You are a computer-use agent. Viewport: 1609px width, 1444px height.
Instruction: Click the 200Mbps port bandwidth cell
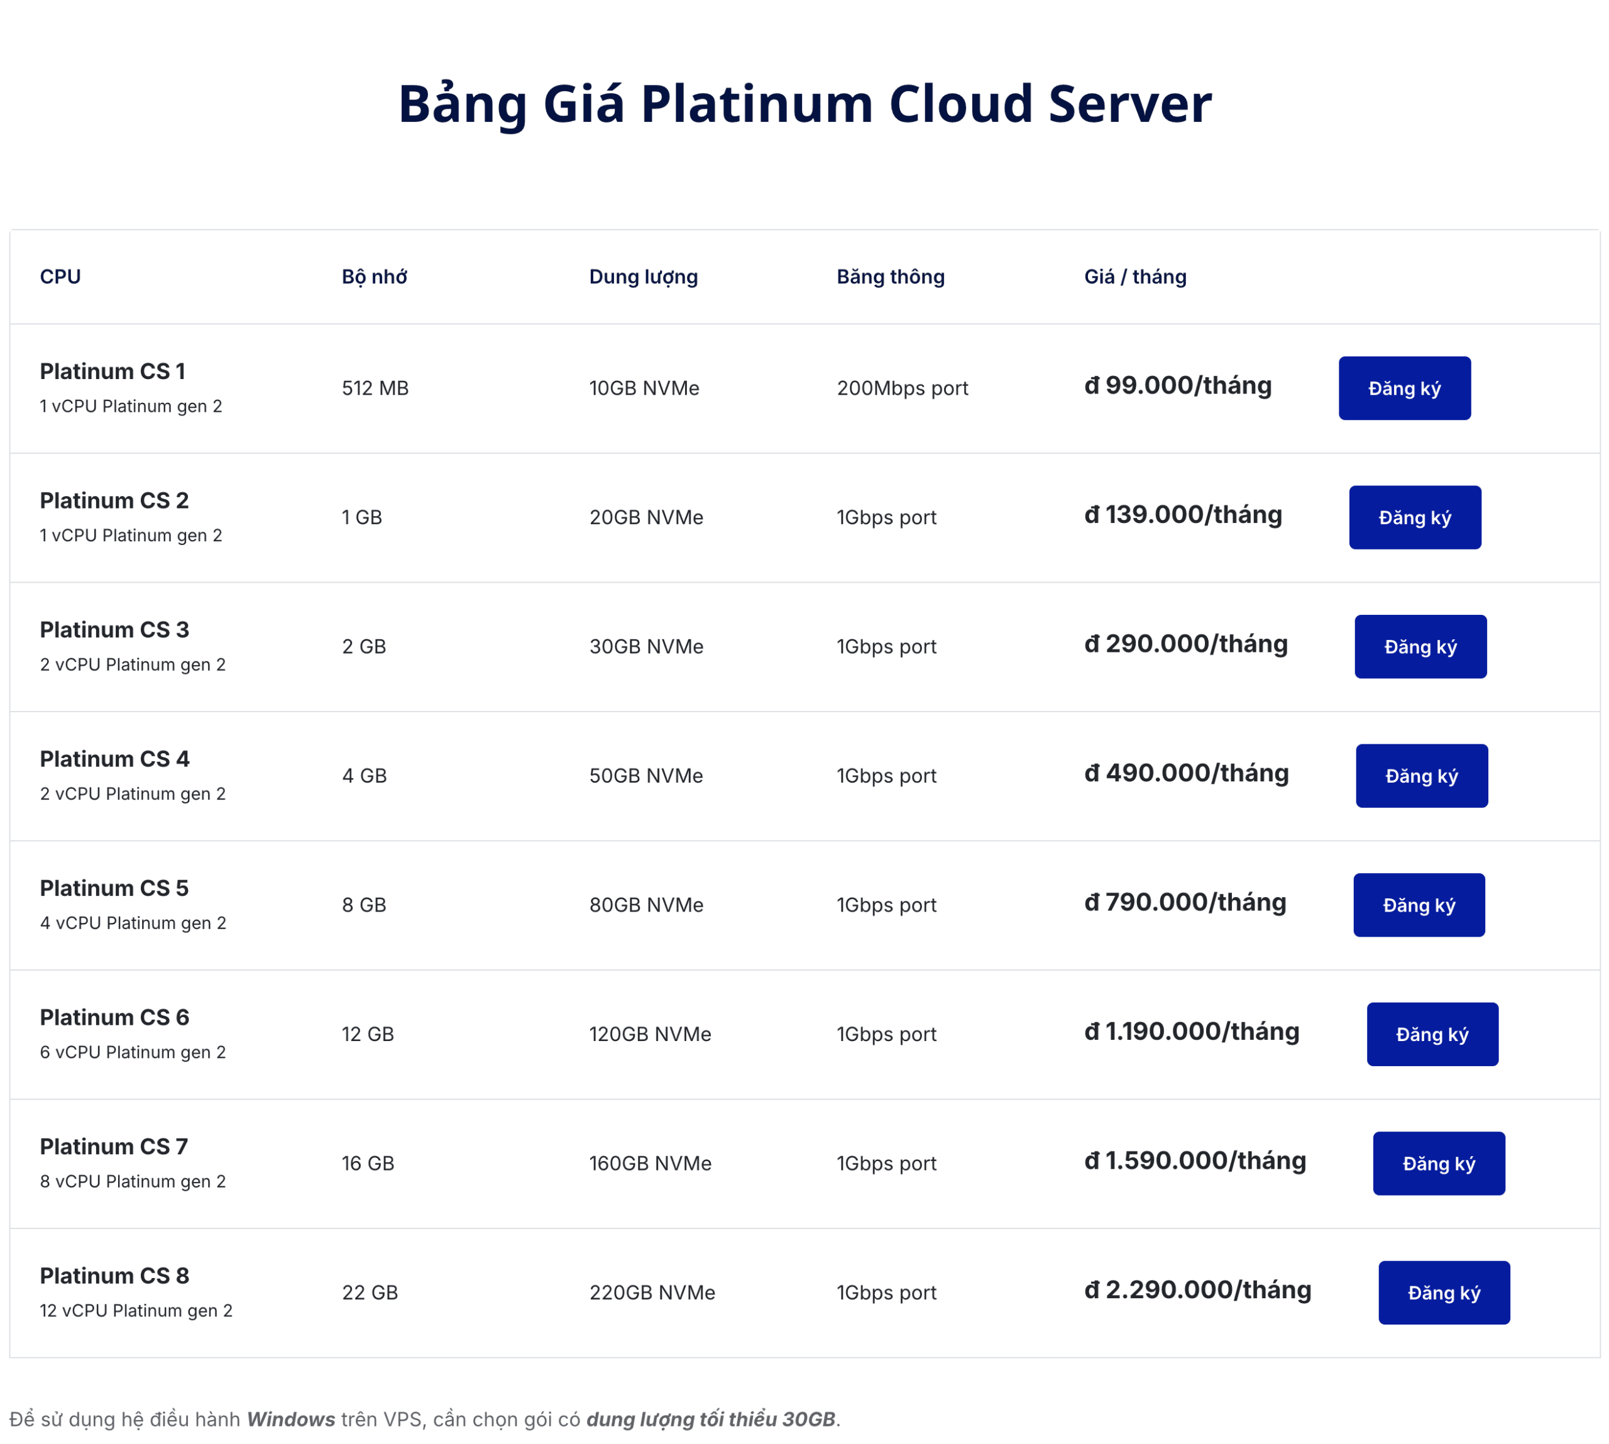(901, 388)
